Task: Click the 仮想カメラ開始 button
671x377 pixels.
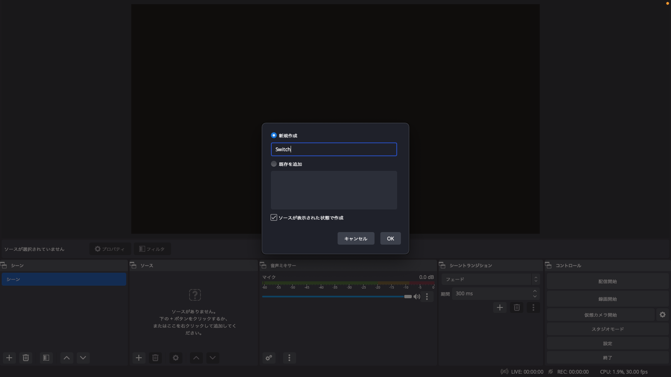Action: point(601,315)
